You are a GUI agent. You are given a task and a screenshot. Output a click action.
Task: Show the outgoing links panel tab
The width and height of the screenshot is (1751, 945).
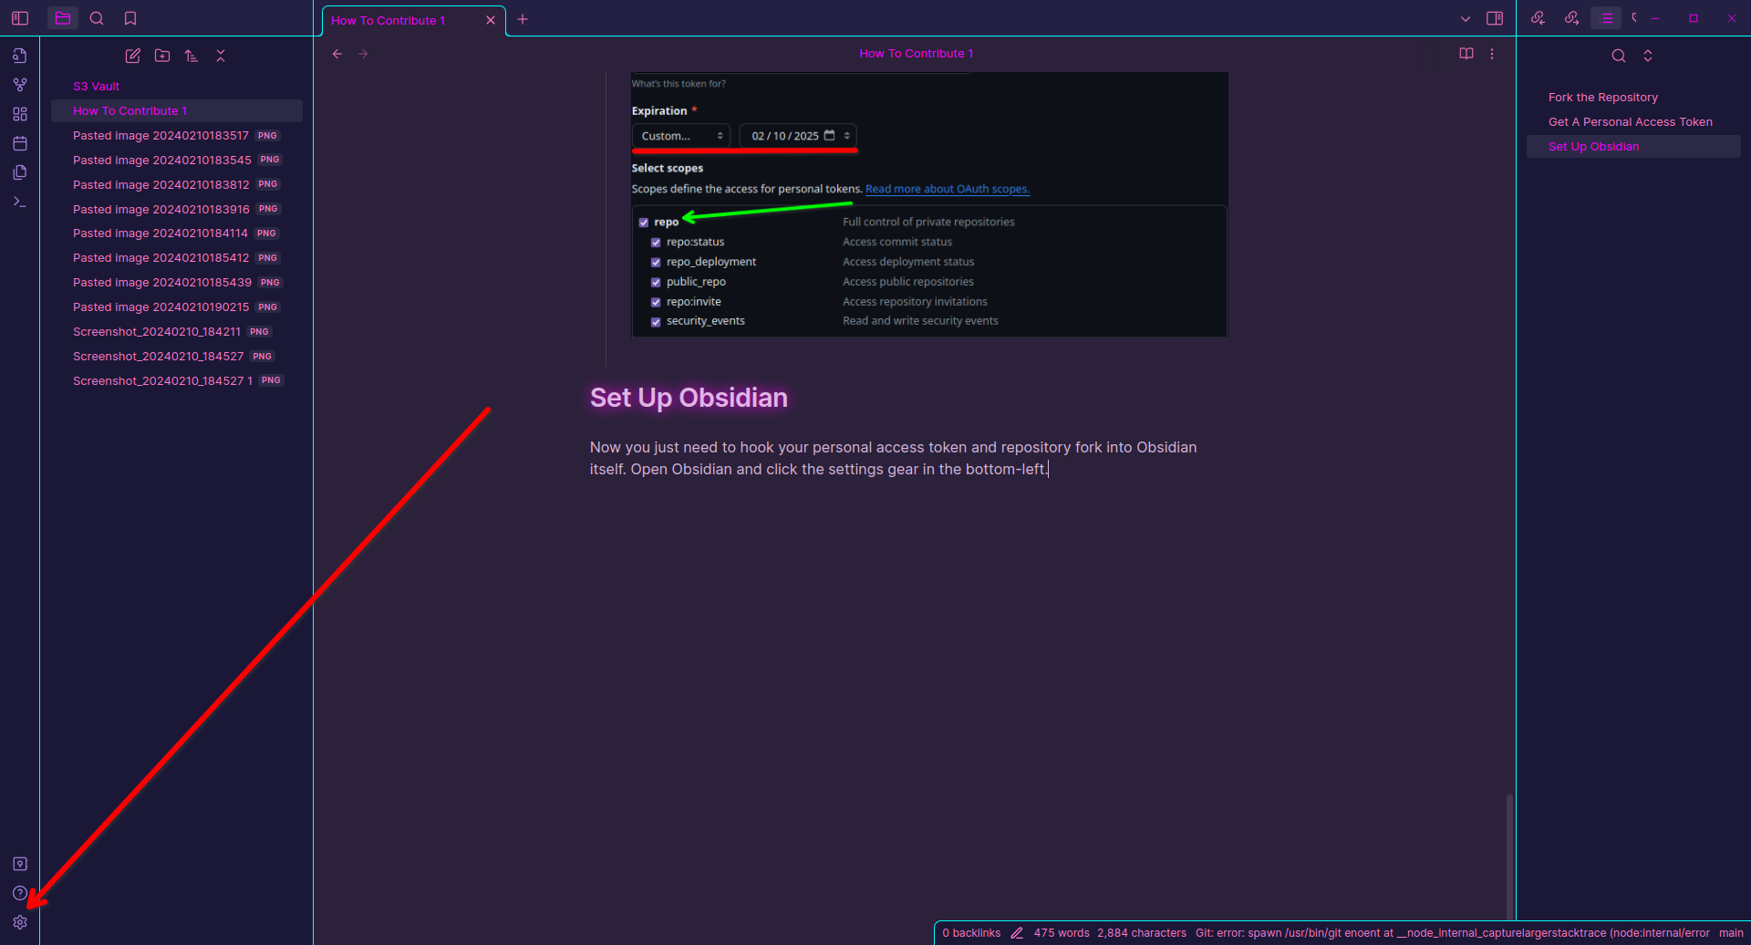(x=1571, y=18)
